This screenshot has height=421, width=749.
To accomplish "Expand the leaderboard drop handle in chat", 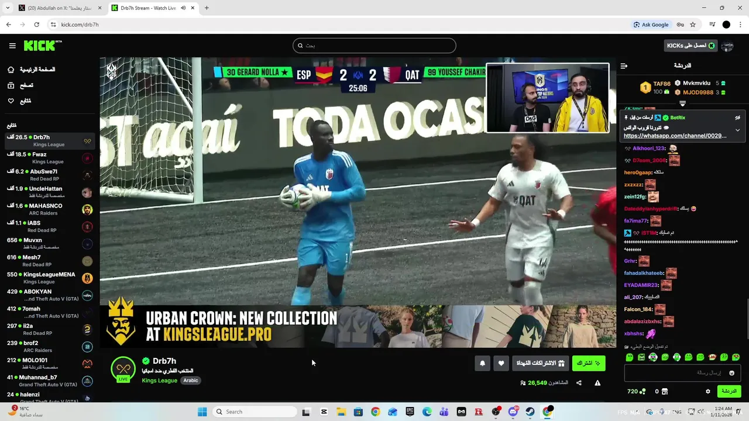I will pyautogui.click(x=682, y=103).
